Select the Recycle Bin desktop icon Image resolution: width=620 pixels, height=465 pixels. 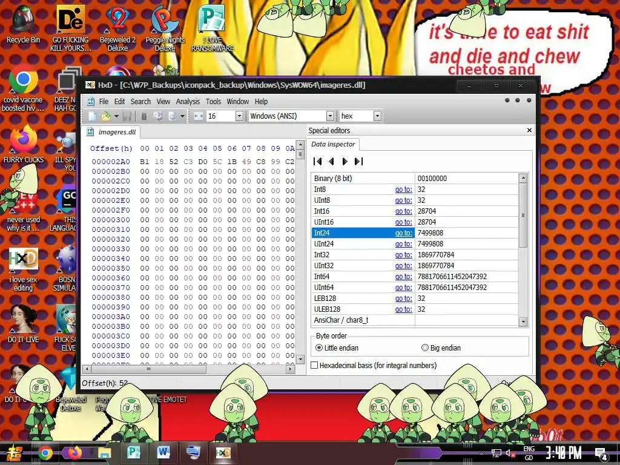[x=23, y=24]
